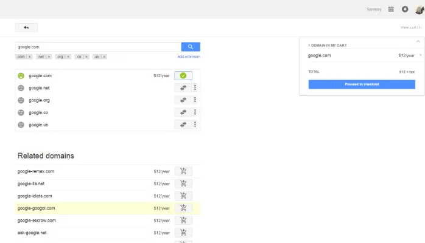Collapse the cart panel chevron

tap(418, 41)
